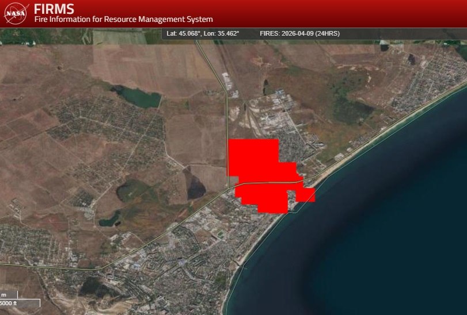Screen dimensions: 467x315
Task: Click the highway running north of the fire area
Action: (x=226, y=115)
